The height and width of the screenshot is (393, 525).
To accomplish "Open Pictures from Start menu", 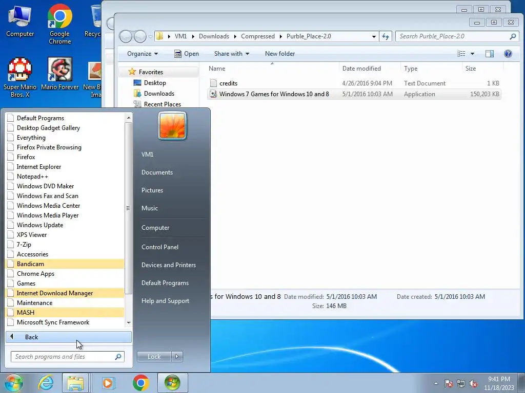I will (x=152, y=190).
